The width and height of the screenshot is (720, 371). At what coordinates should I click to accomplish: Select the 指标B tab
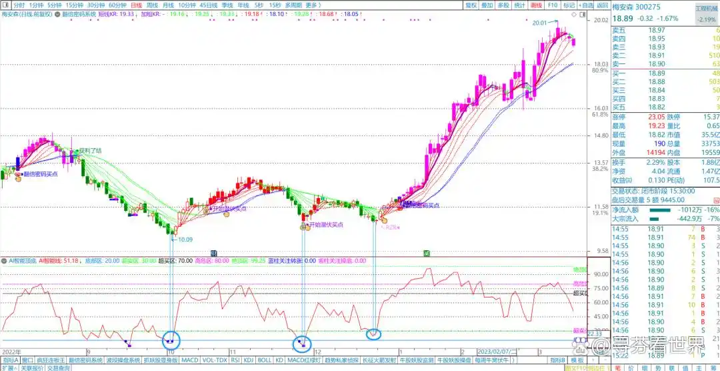click(x=558, y=360)
